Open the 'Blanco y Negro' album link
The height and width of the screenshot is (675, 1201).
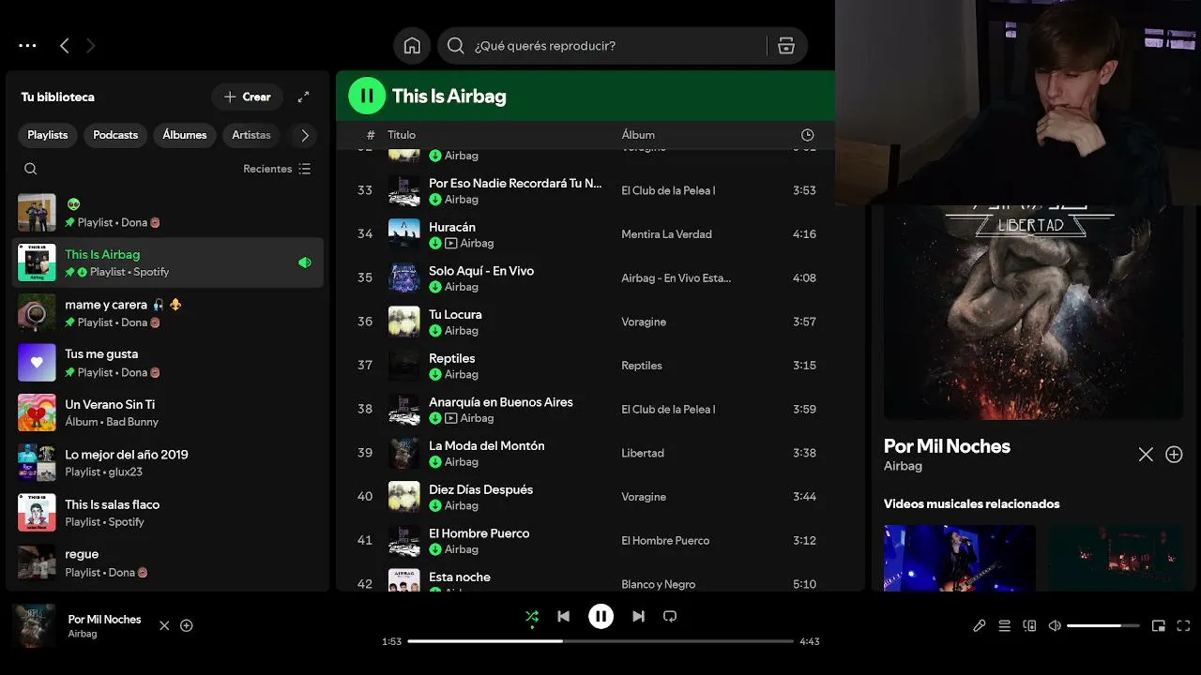point(659,584)
